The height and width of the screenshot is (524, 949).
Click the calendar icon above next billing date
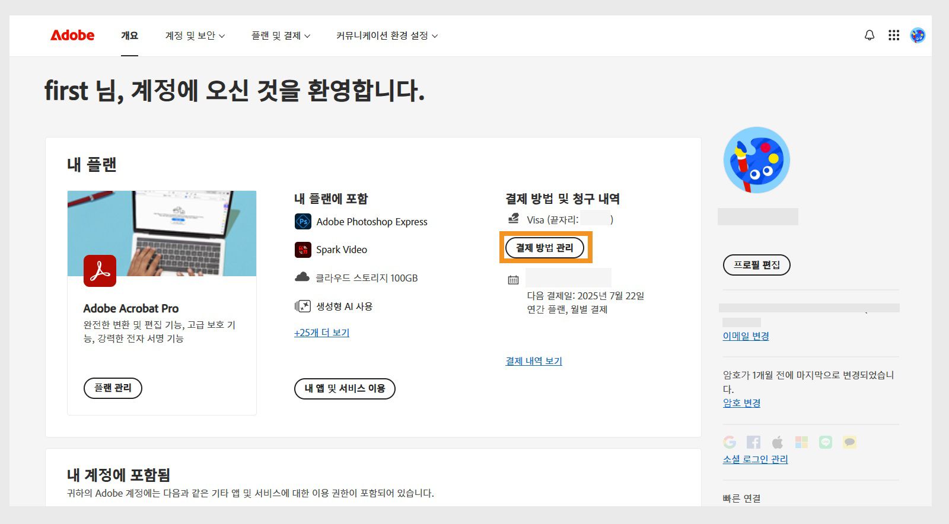[x=514, y=280]
